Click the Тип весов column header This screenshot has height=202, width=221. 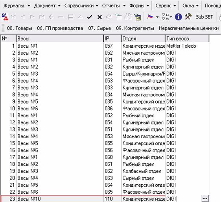click(187, 39)
